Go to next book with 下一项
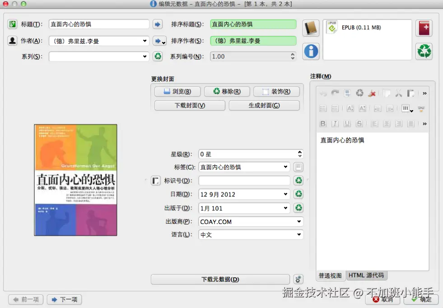This screenshot has height=308, width=443. click(x=65, y=299)
